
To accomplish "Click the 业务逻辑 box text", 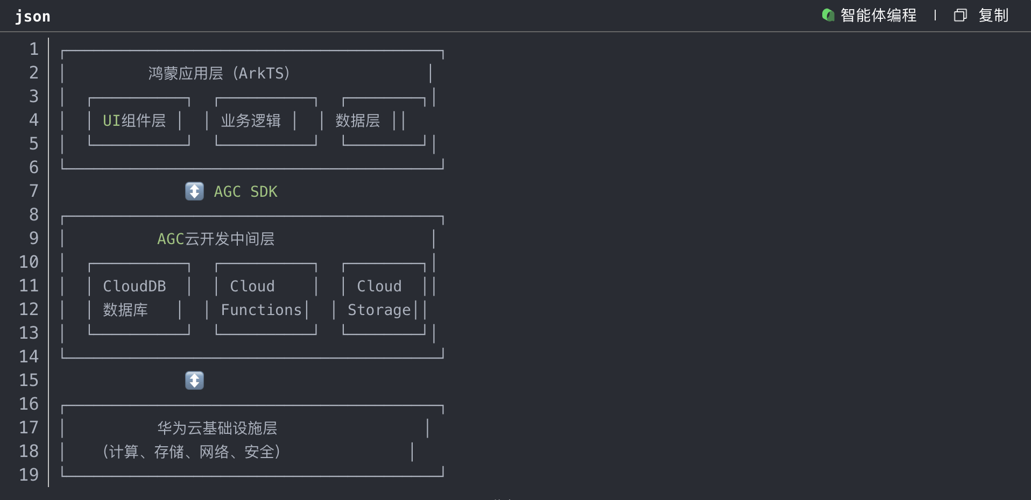I will tap(251, 120).
